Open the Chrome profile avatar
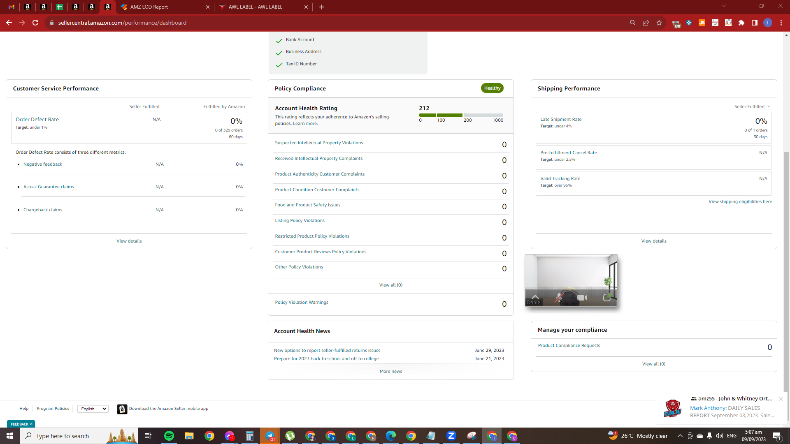The image size is (790, 444). 768,23
